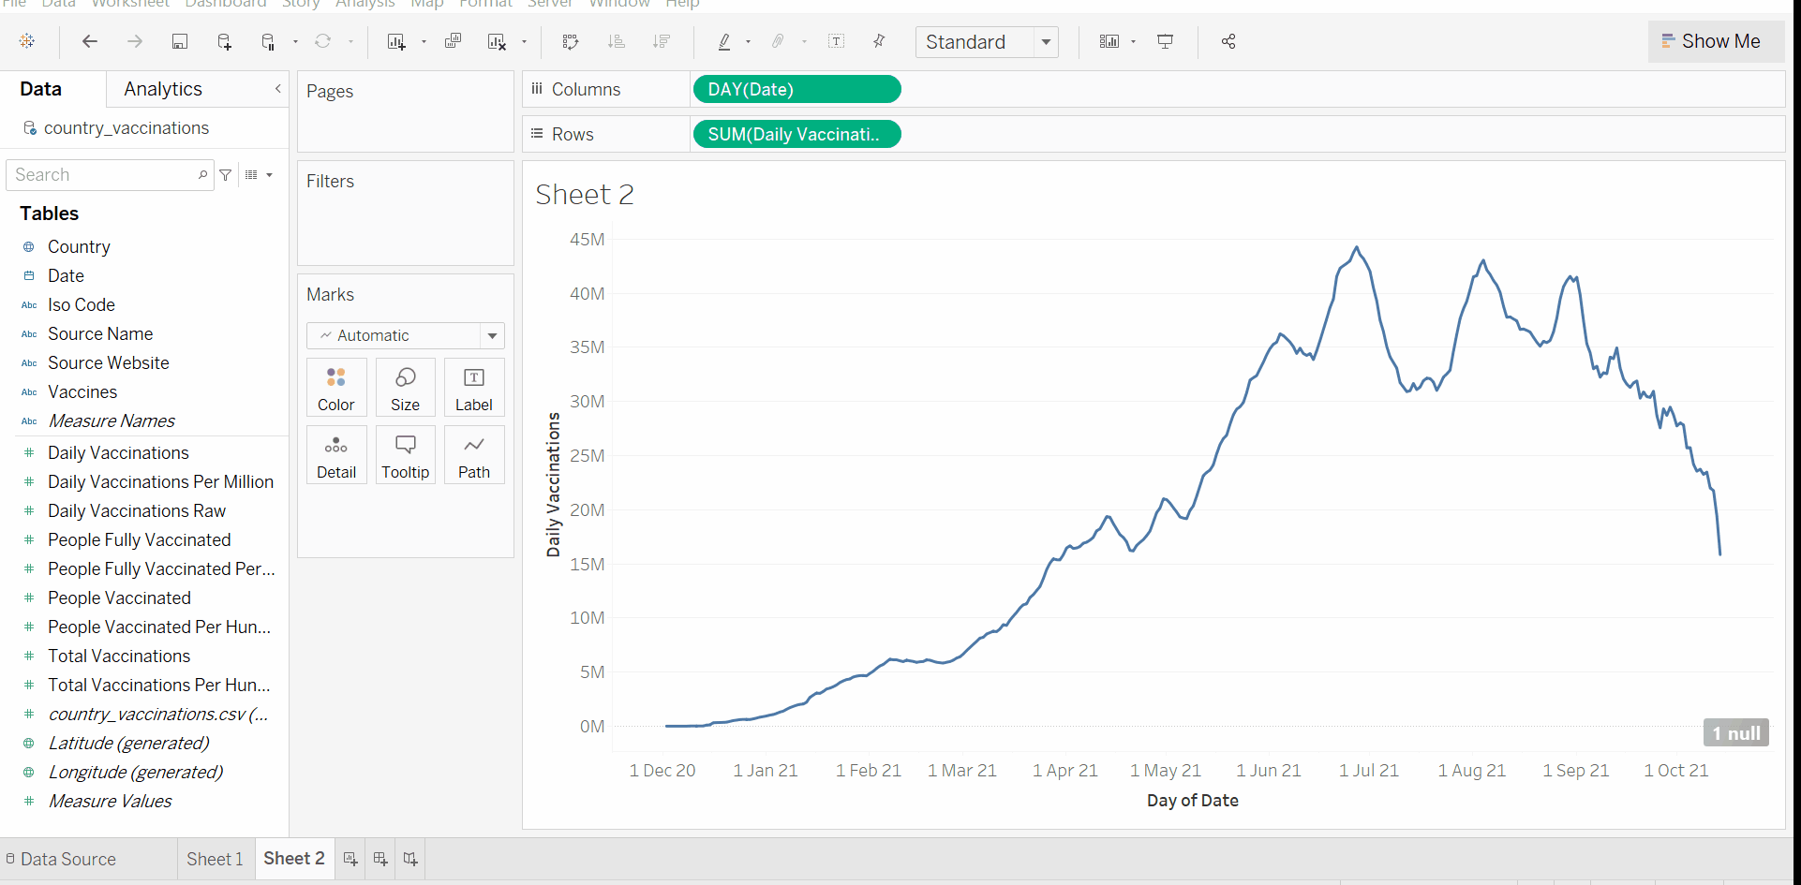Open the Path card in Marks
Screen dimensions: 1801x885
point(474,455)
